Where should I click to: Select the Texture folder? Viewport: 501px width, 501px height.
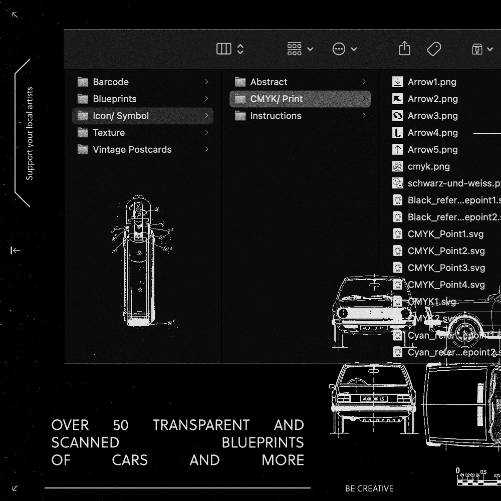point(108,132)
